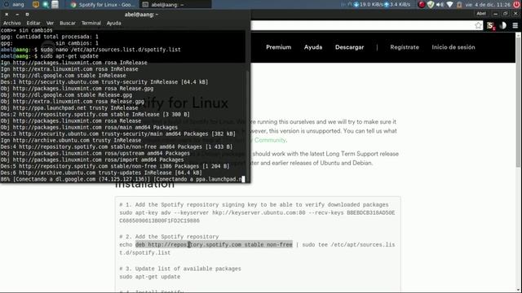Open Chrome hamburger menu
Image resolution: width=522 pixels, height=293 pixels.
point(515,25)
